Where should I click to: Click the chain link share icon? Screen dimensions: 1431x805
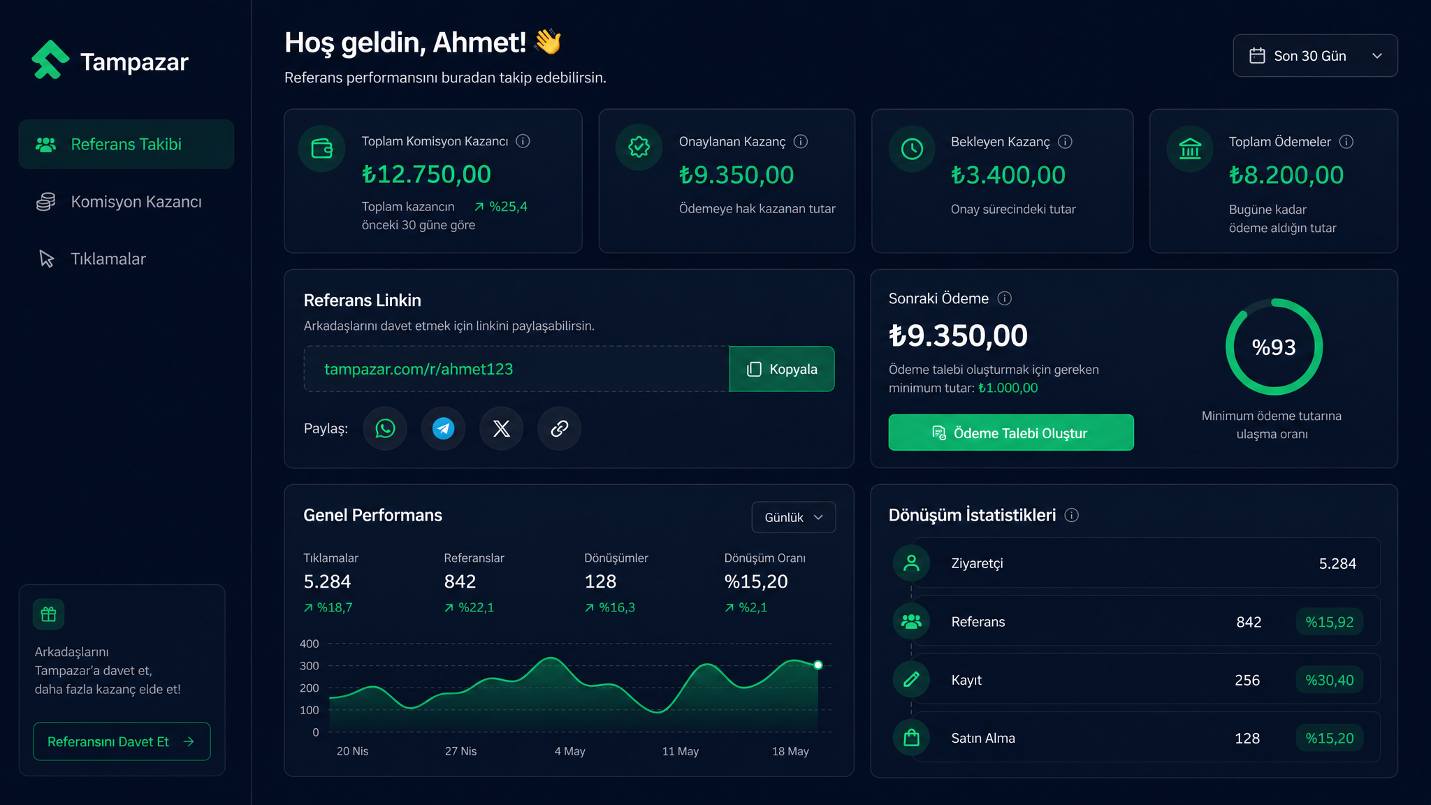pyautogui.click(x=559, y=428)
